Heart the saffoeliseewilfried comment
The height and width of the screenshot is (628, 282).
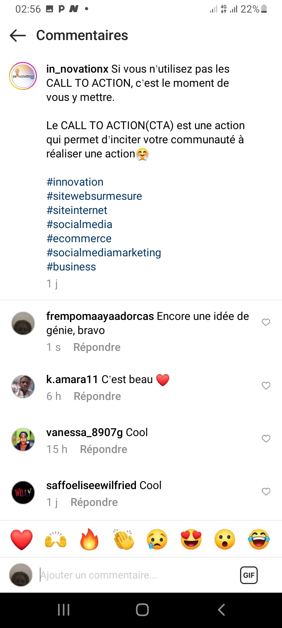coord(266,491)
